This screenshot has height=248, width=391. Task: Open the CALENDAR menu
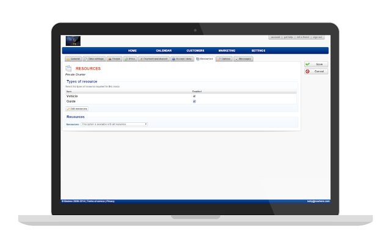(164, 51)
